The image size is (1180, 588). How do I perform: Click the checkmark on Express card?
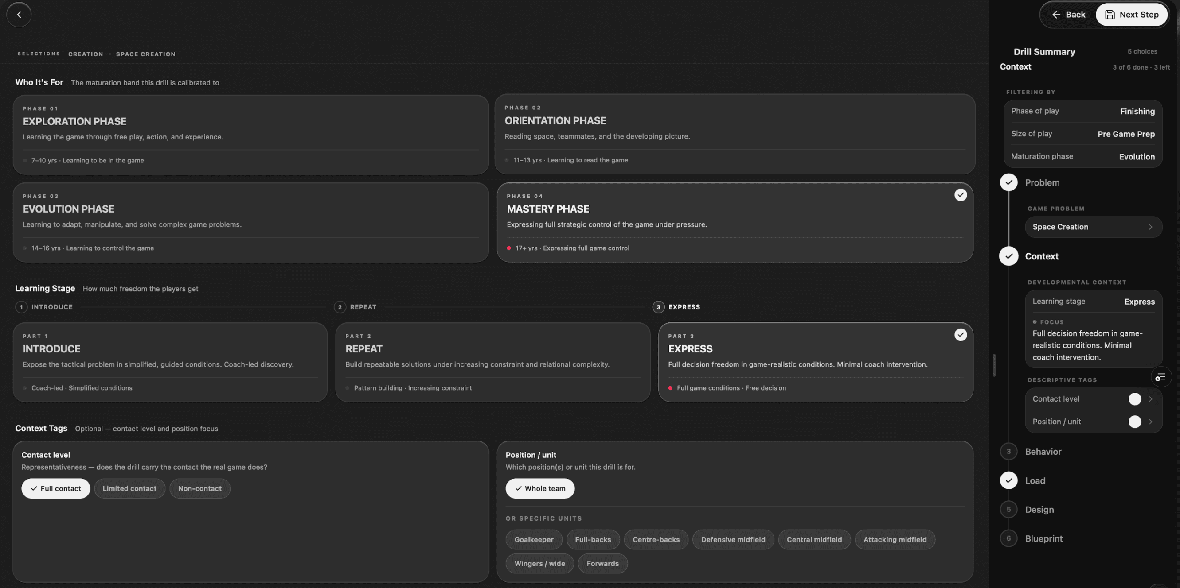[x=961, y=335]
